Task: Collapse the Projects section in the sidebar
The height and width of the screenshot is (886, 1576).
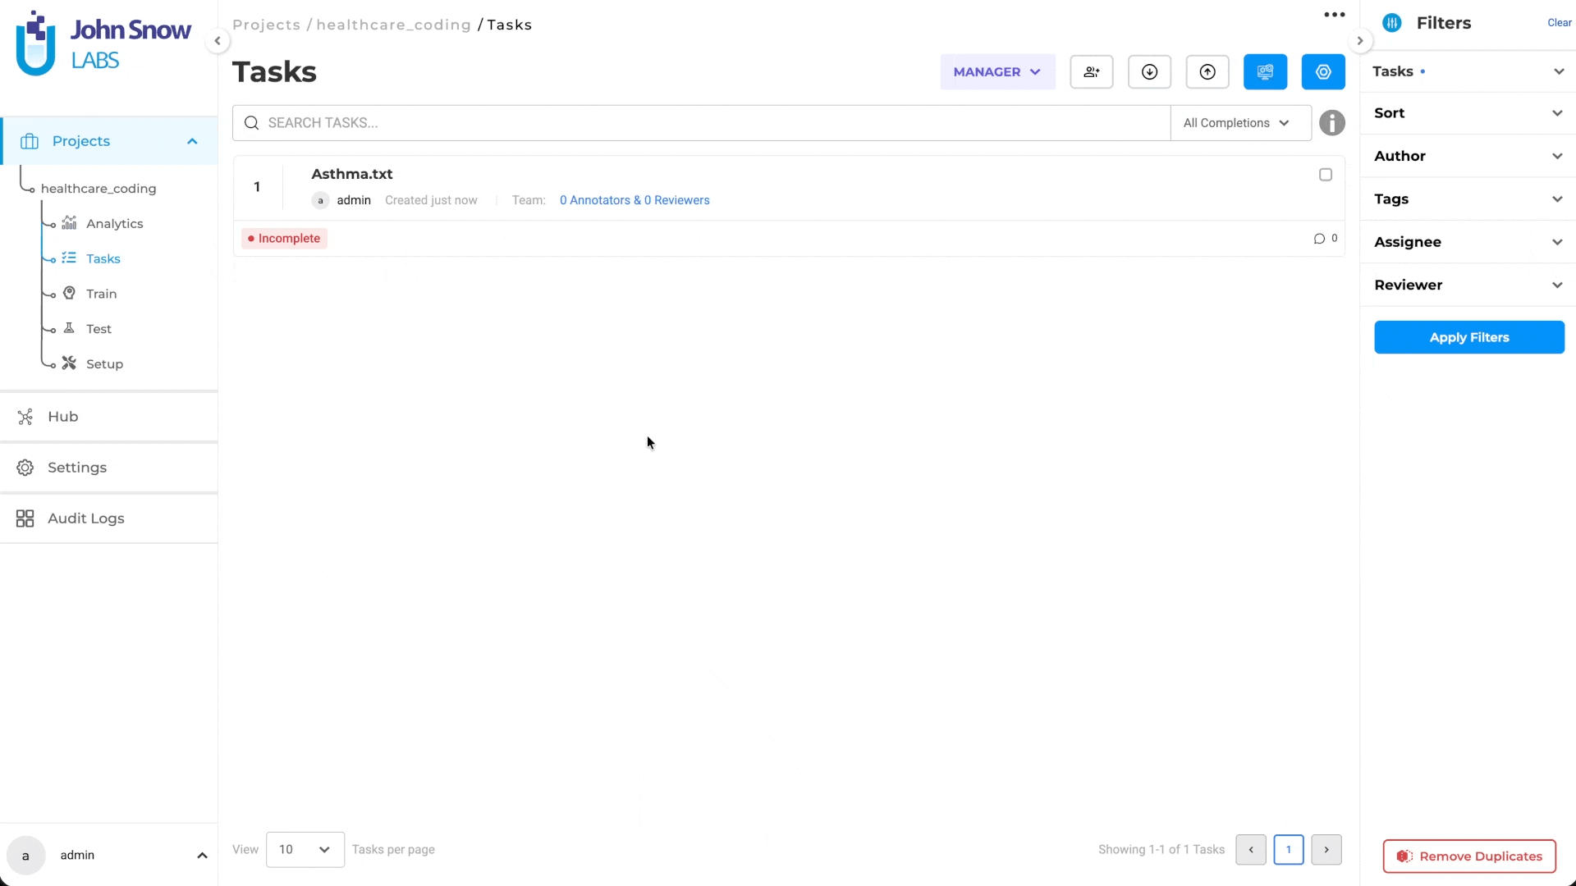Action: [191, 141]
